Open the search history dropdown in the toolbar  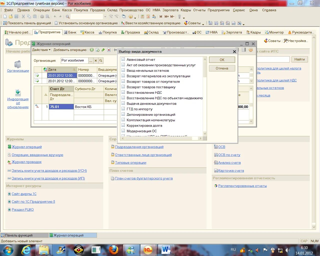(x=105, y=17)
